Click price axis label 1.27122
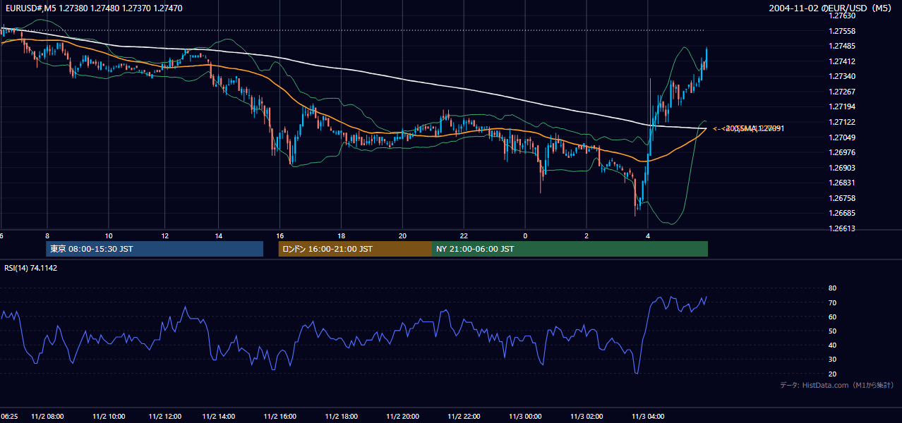The height and width of the screenshot is (423, 902). coord(841,122)
